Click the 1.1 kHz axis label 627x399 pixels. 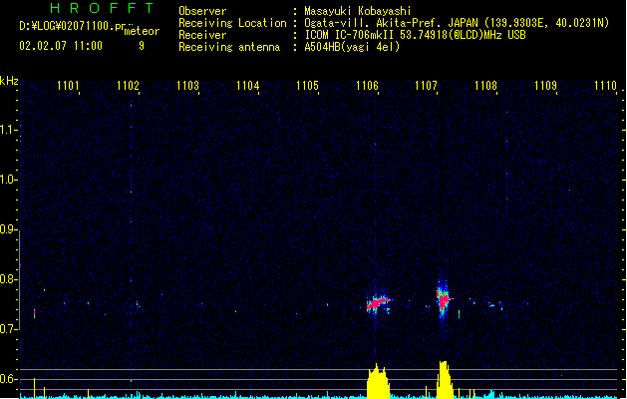click(x=8, y=130)
